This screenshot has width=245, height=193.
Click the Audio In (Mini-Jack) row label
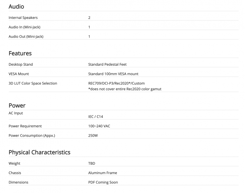(x=24, y=27)
